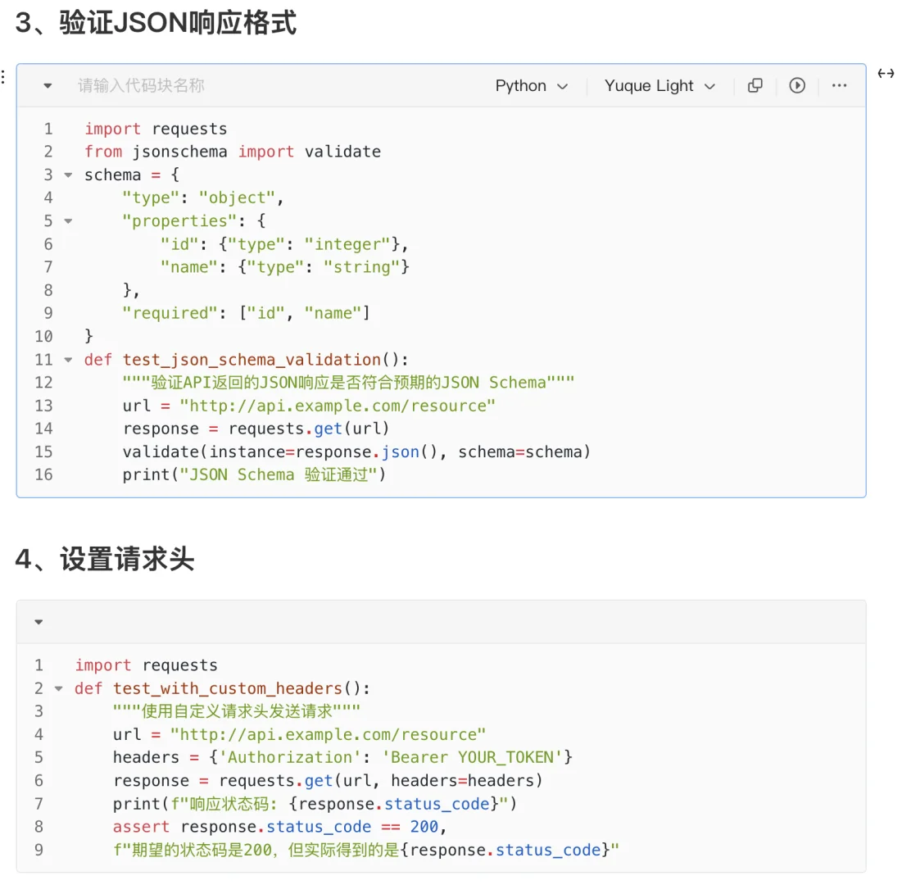Open the Yuque Light theme dropdown
Viewport: 902px width, 885px height.
click(660, 86)
